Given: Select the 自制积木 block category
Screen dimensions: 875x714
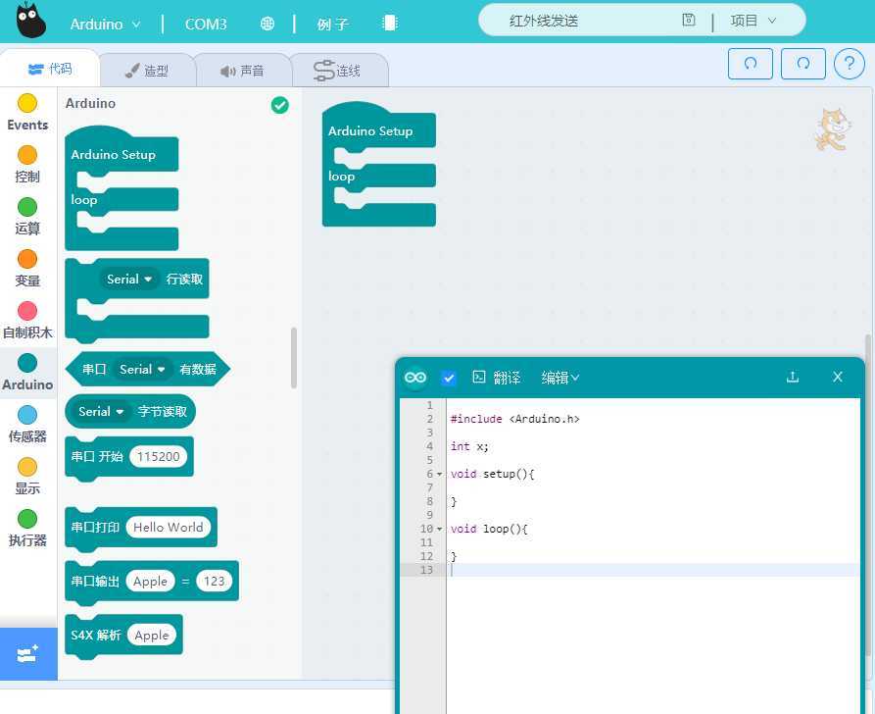Looking at the screenshot, I should click(x=27, y=320).
